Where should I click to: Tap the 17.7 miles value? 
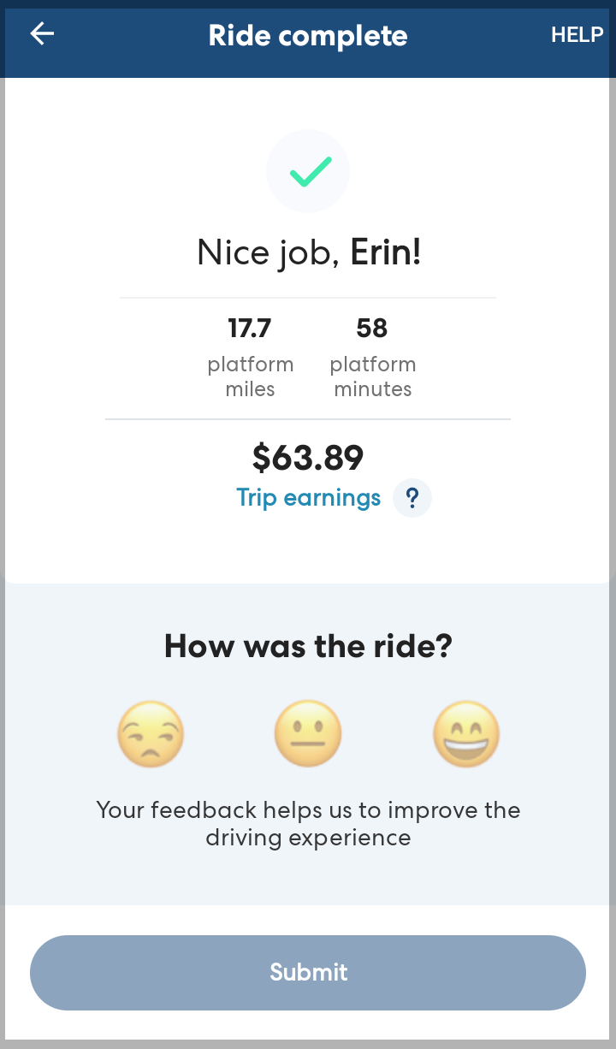250,329
